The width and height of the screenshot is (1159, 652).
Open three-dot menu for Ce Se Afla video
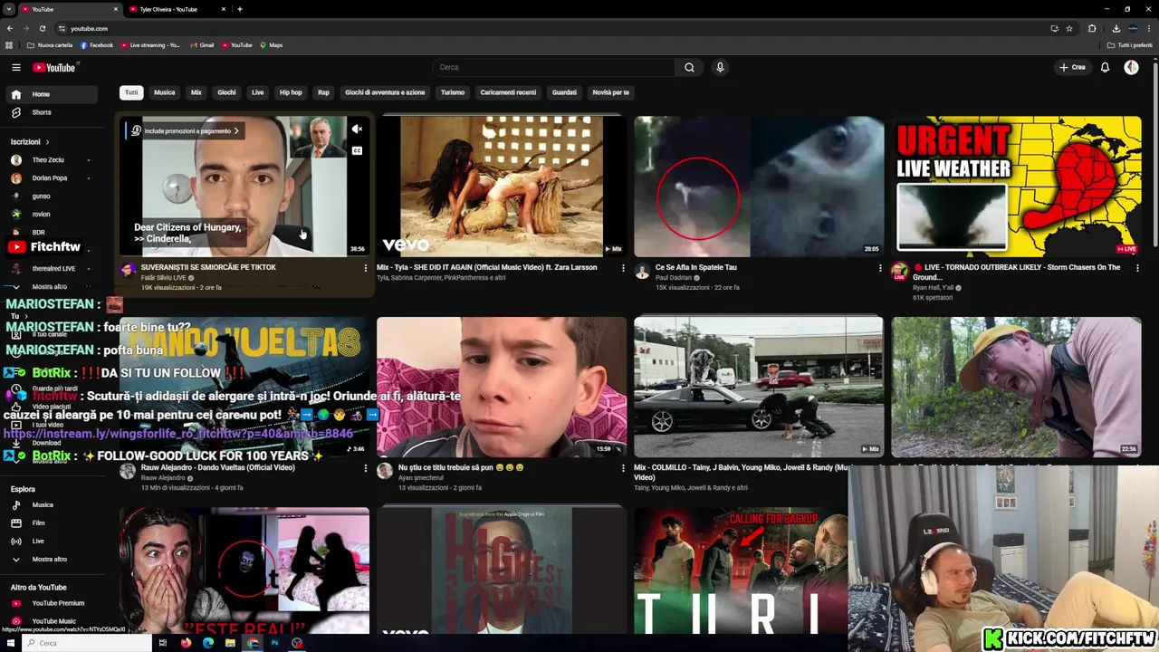[880, 268]
